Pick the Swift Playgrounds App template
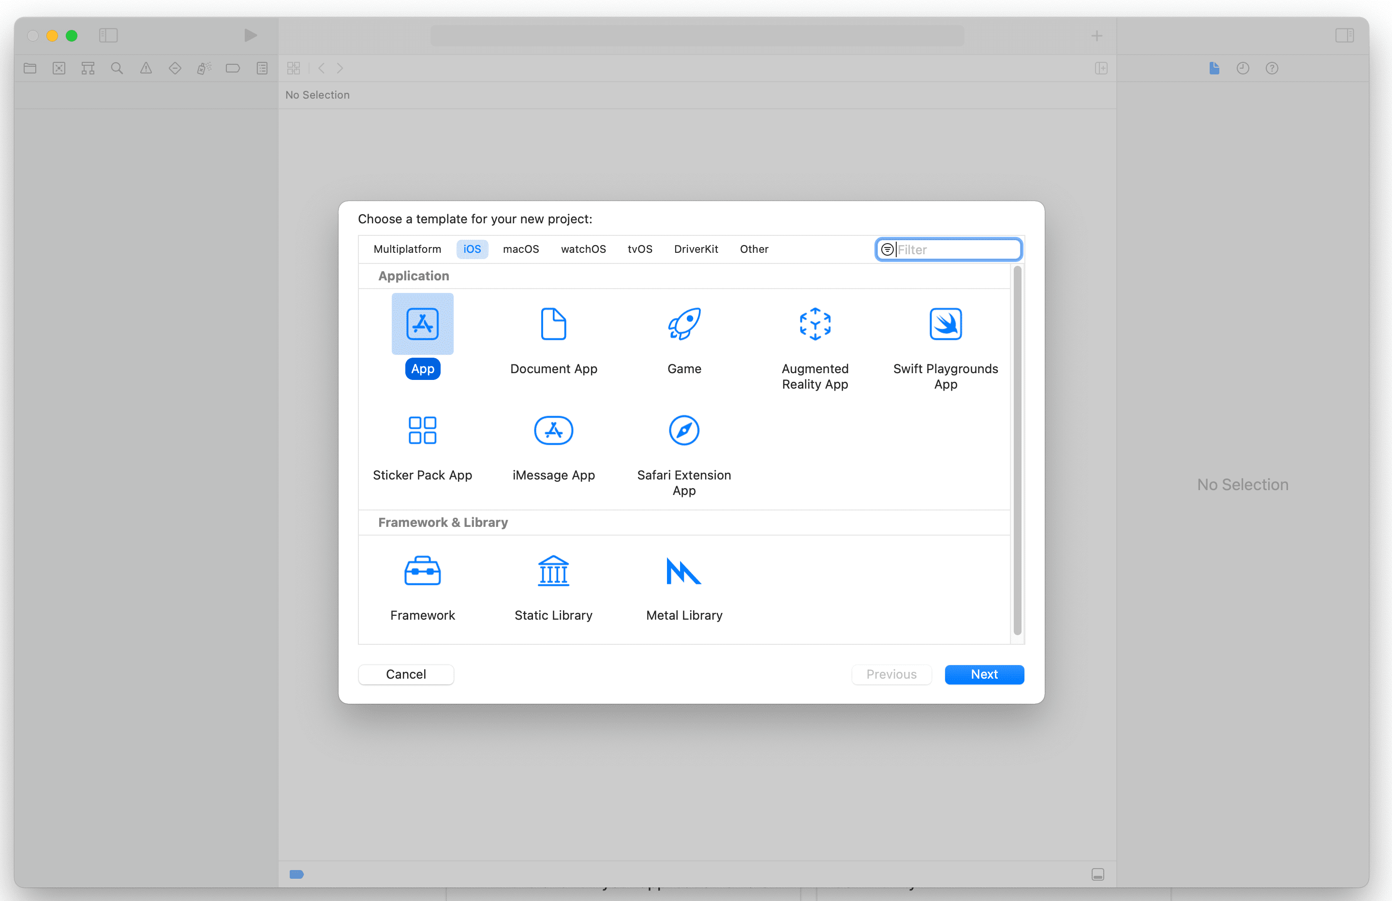This screenshot has width=1392, height=901. coord(945,324)
